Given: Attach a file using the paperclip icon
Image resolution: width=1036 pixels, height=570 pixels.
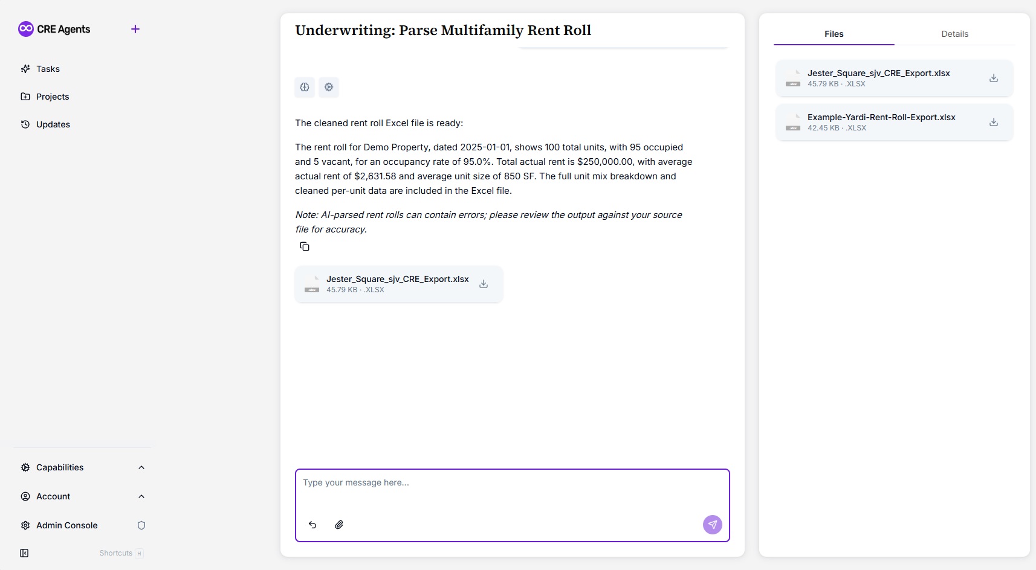Looking at the screenshot, I should click(x=339, y=525).
